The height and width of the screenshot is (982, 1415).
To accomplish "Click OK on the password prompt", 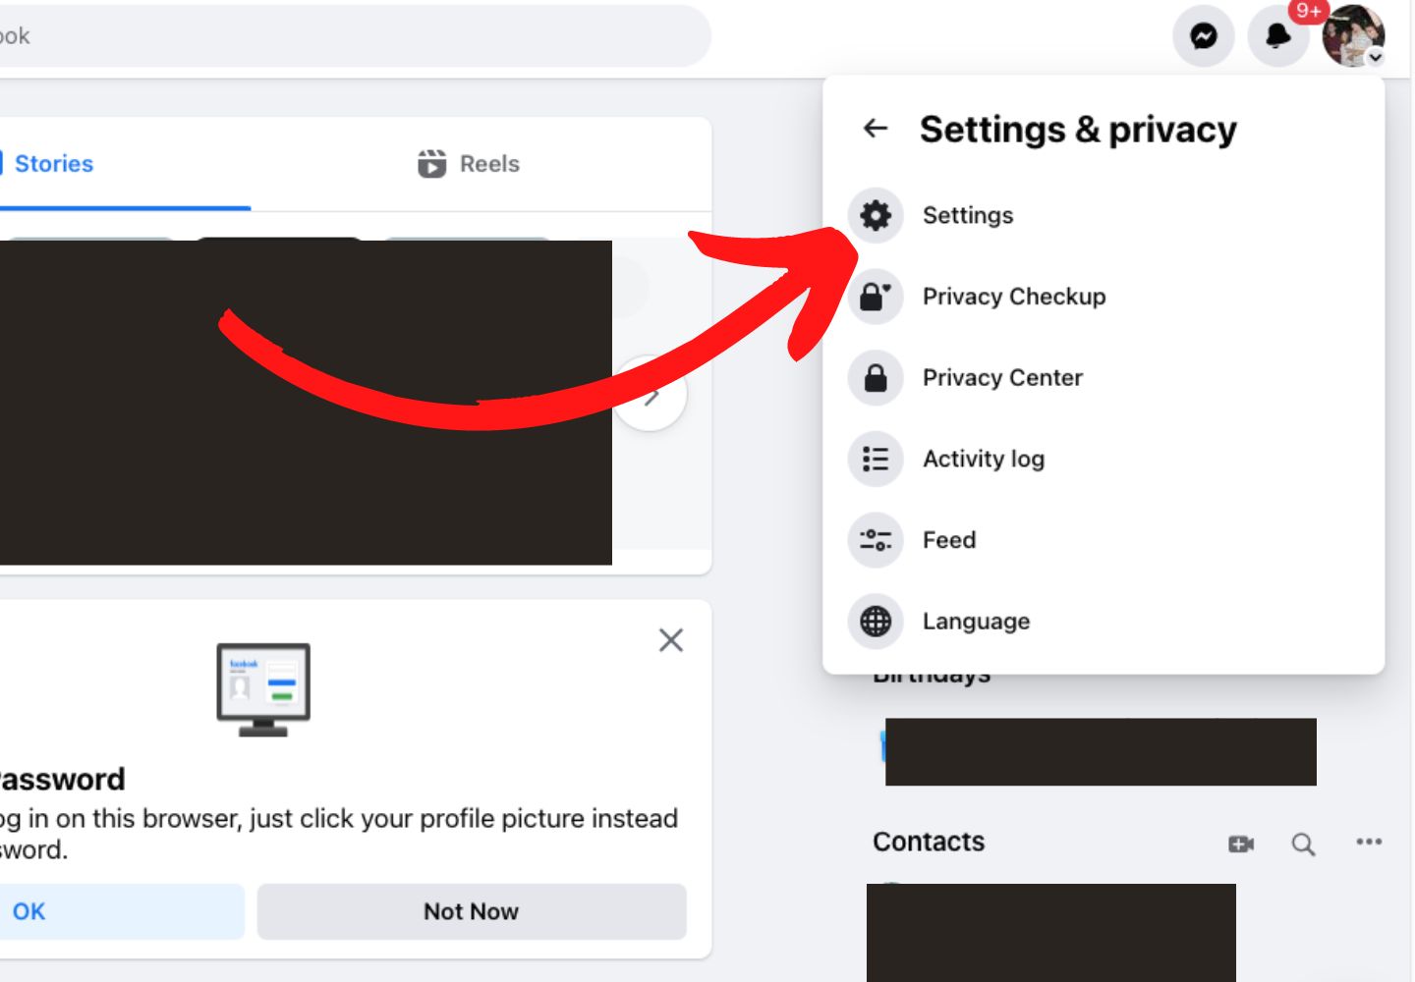I will tap(122, 911).
